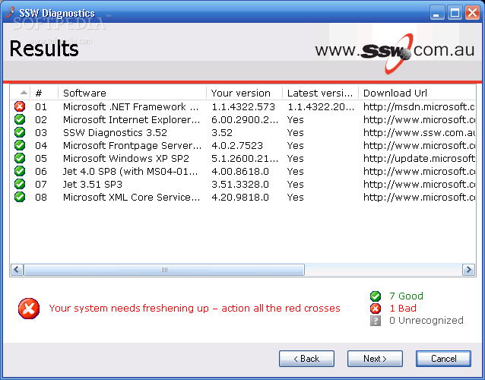
Task: Proceed with the Next button
Action: point(375,359)
